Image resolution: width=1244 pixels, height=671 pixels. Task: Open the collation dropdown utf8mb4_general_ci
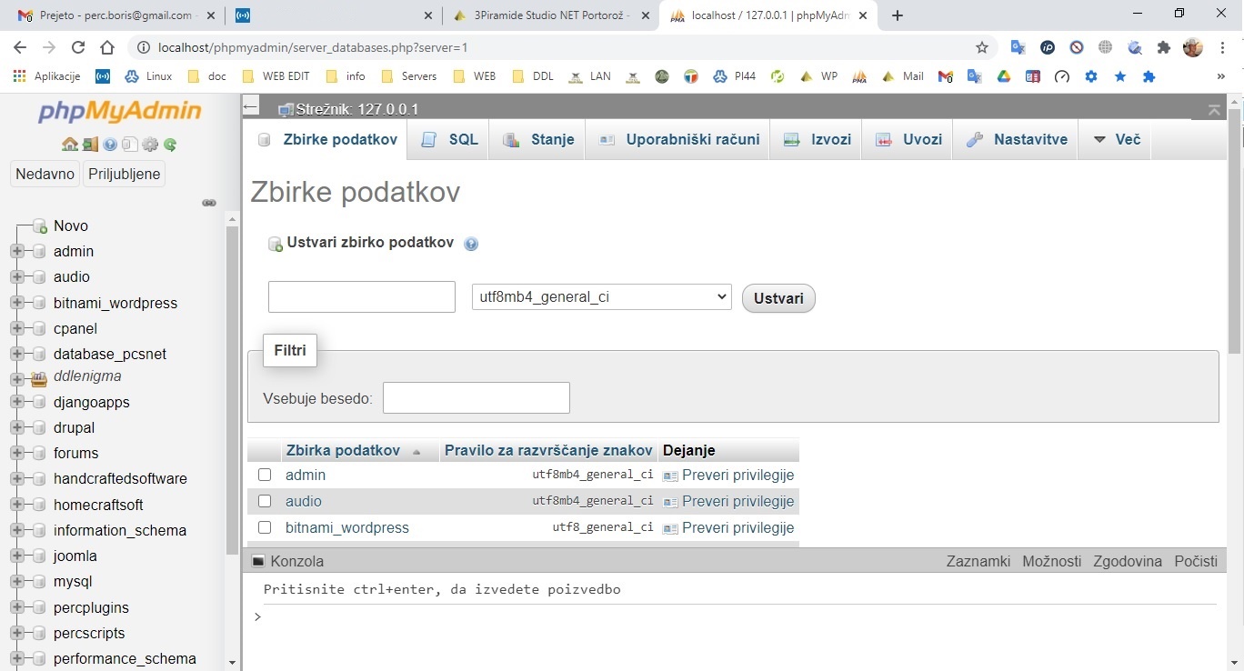601,296
